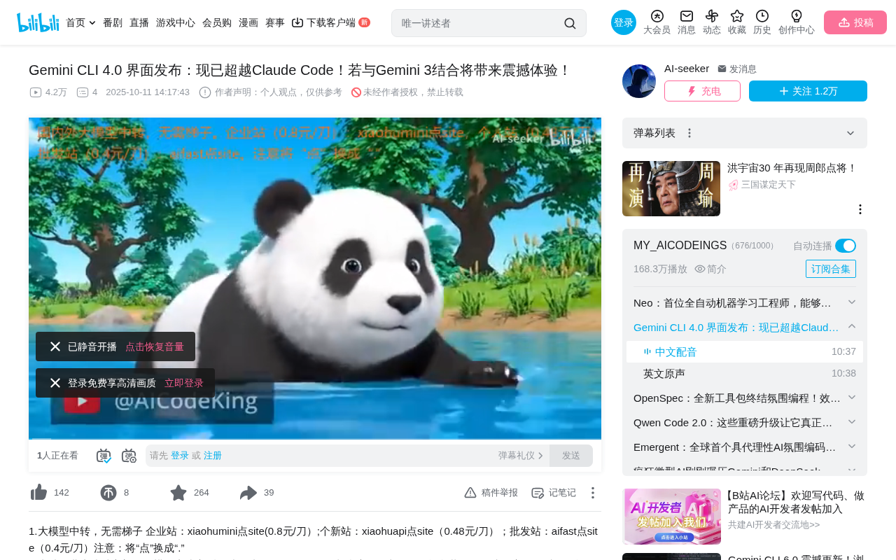Dismiss the 登录免费享高清画质 notice
The height and width of the screenshot is (560, 896).
55,383
